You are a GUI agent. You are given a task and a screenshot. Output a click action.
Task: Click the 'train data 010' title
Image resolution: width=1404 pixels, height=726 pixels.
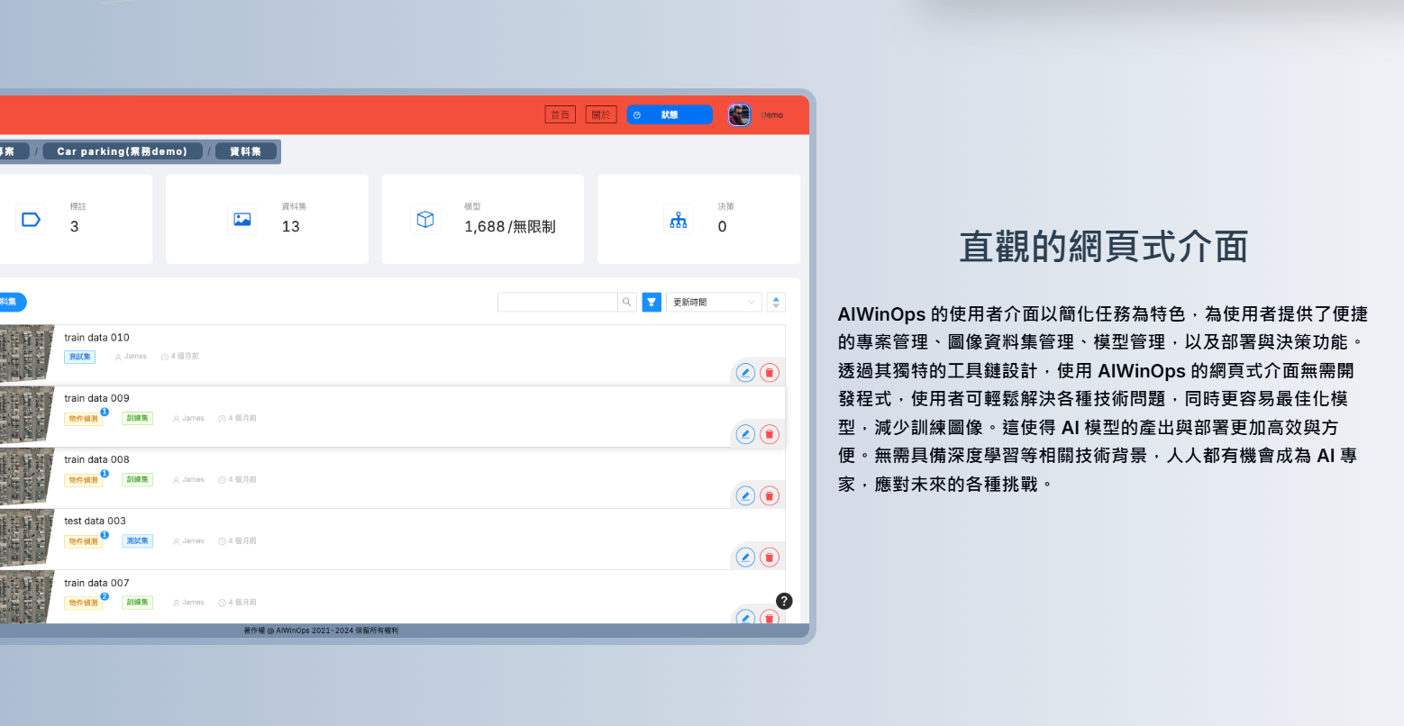click(96, 338)
